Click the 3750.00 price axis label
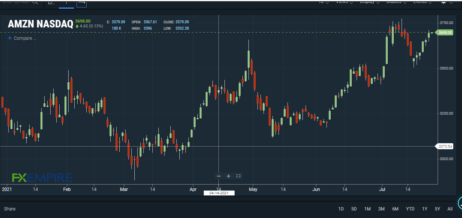 tap(446, 23)
